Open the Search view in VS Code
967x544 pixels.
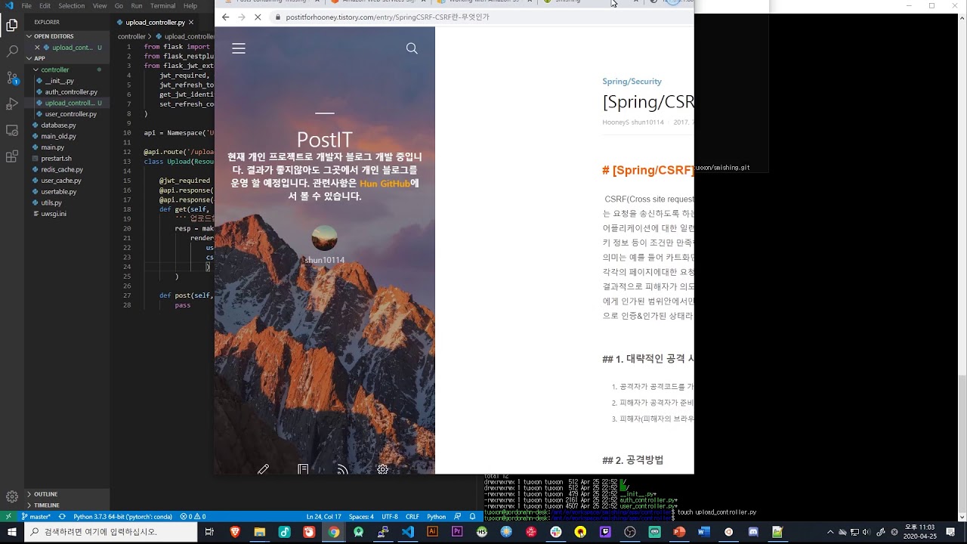coord(11,51)
